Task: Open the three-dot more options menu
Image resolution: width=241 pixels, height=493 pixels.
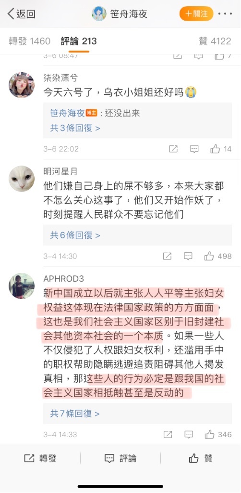Action: click(x=225, y=14)
